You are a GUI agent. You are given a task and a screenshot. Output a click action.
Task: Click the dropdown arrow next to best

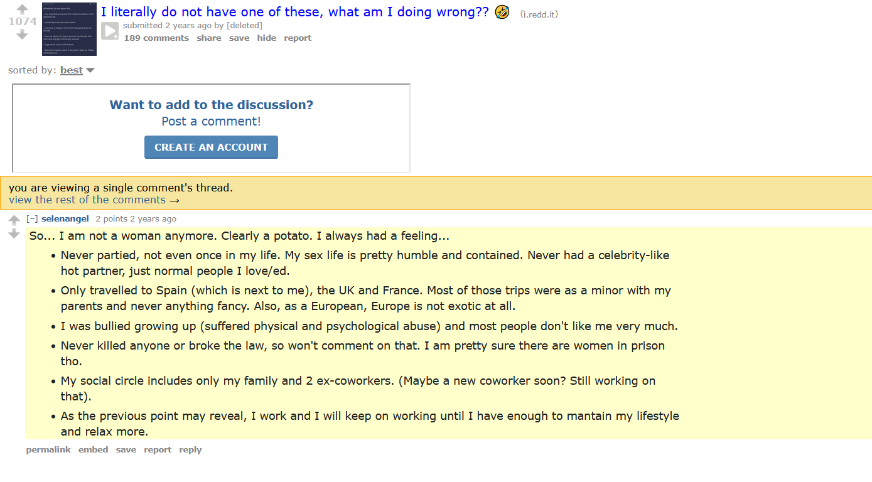tap(90, 70)
